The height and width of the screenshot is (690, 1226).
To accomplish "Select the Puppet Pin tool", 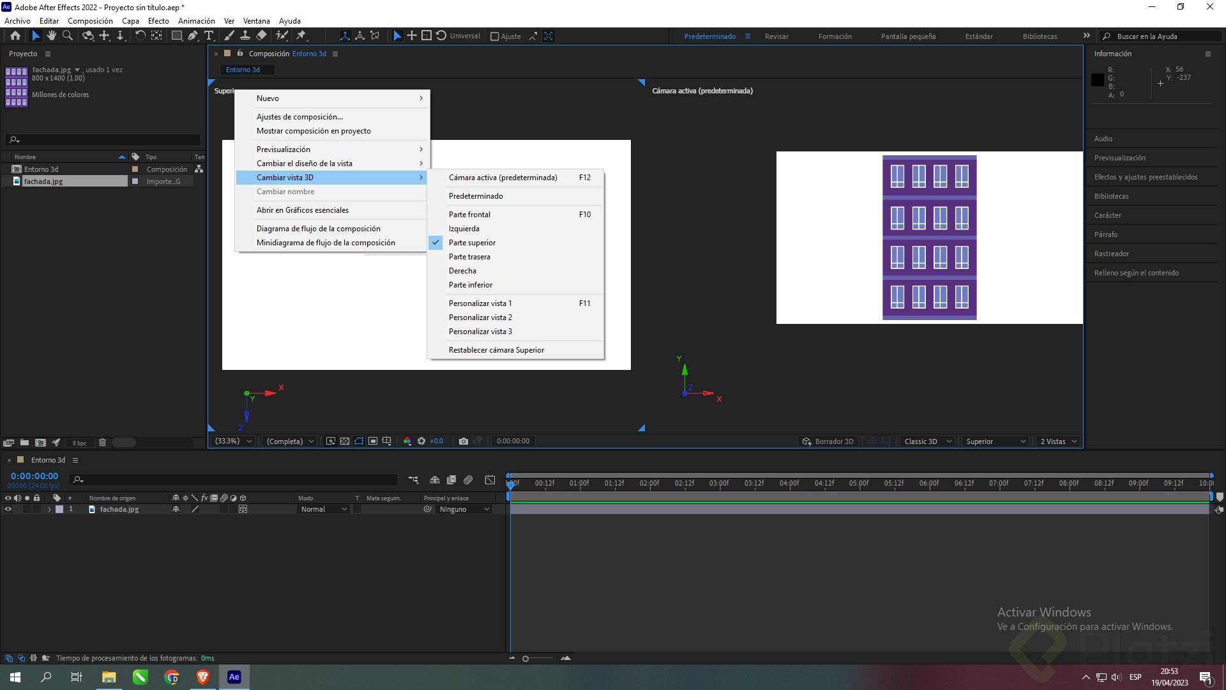I will 301,36.
